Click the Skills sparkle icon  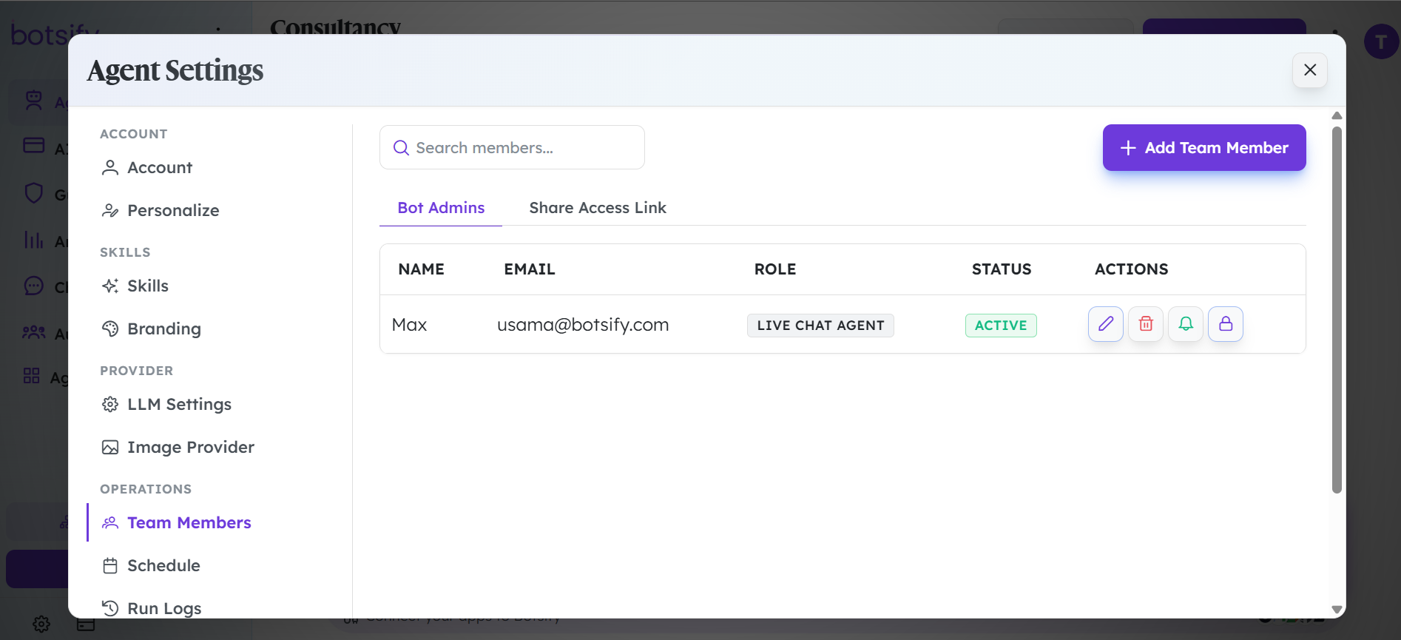[110, 286]
